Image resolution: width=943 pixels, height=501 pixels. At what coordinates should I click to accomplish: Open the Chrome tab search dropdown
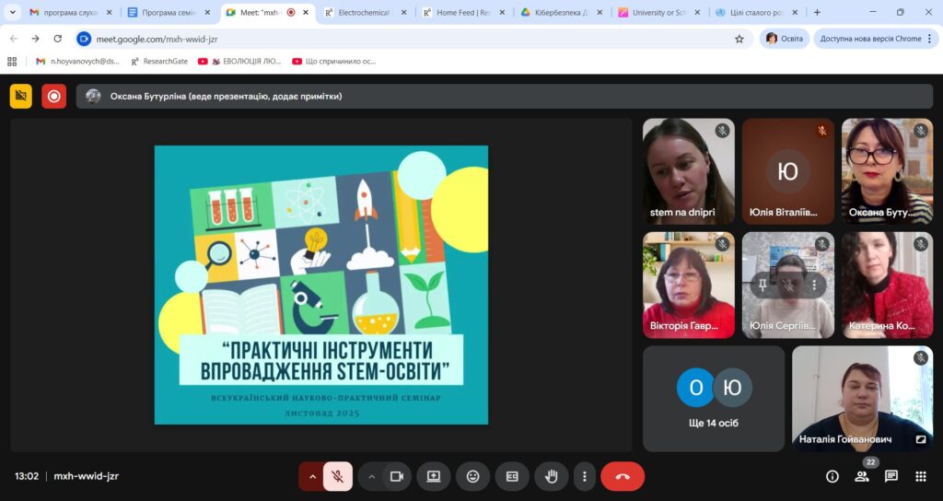[x=13, y=12]
